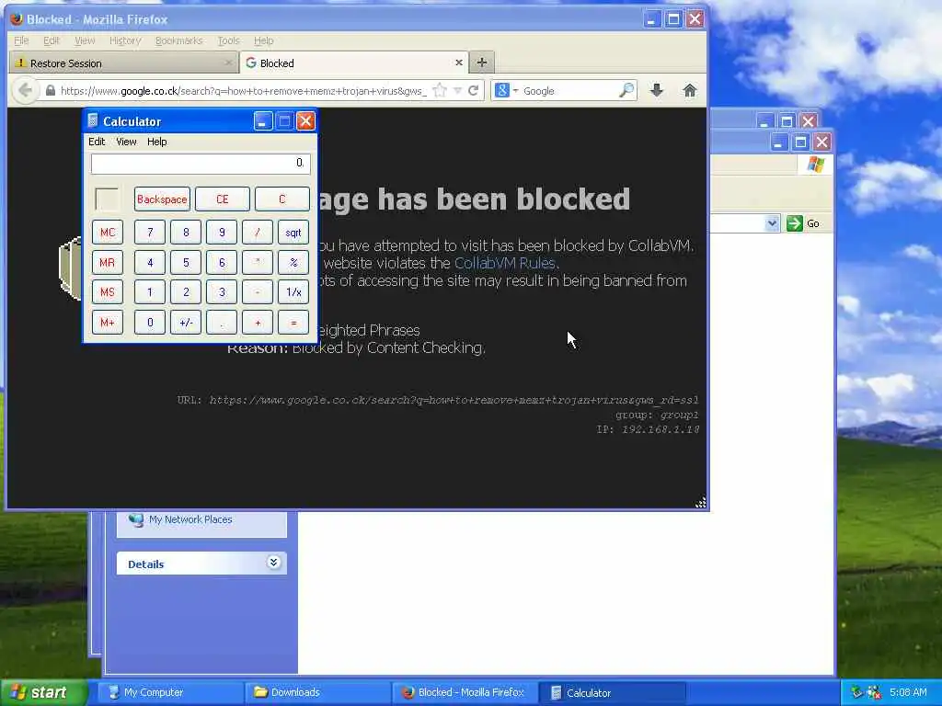The image size is (942, 706).
Task: Click Calculator Backspace button
Action: coord(162,199)
